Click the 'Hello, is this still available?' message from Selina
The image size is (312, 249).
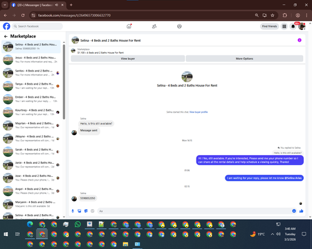point(96,123)
